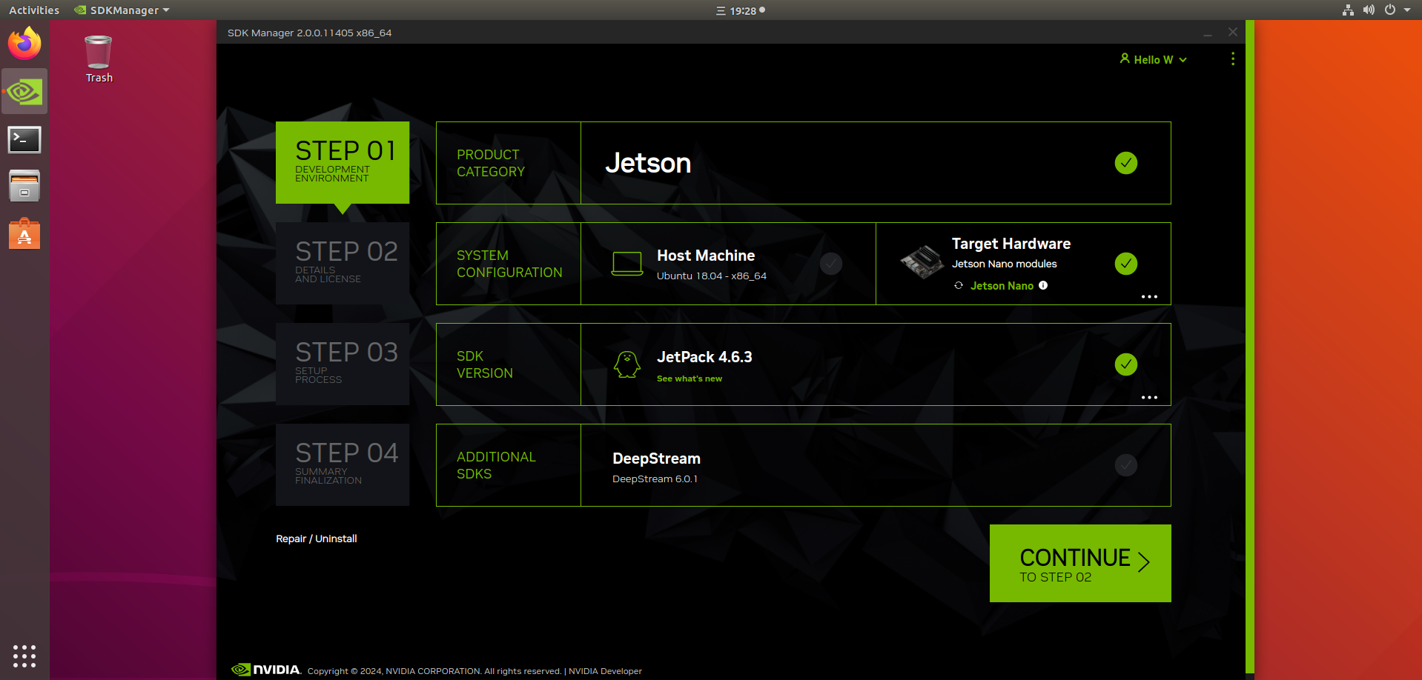Open the See what's new link
The image size is (1422, 680).
(689, 379)
